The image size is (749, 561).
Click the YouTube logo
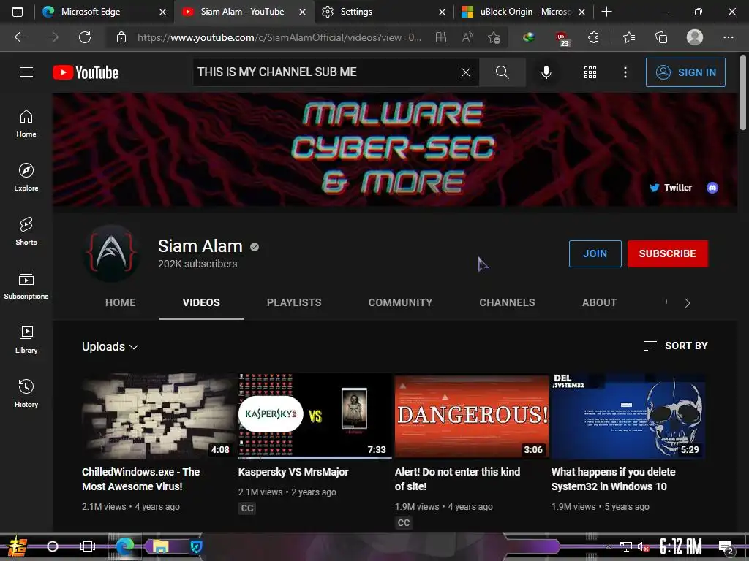coord(86,72)
